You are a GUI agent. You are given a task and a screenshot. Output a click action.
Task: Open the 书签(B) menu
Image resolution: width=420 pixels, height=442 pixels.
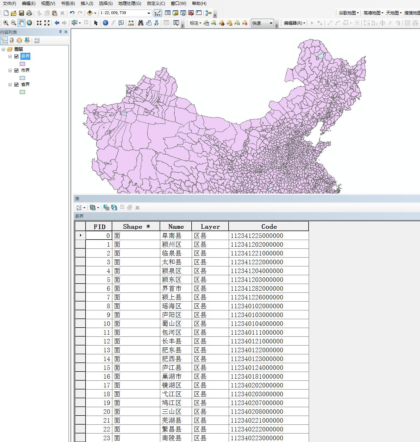pos(68,3)
